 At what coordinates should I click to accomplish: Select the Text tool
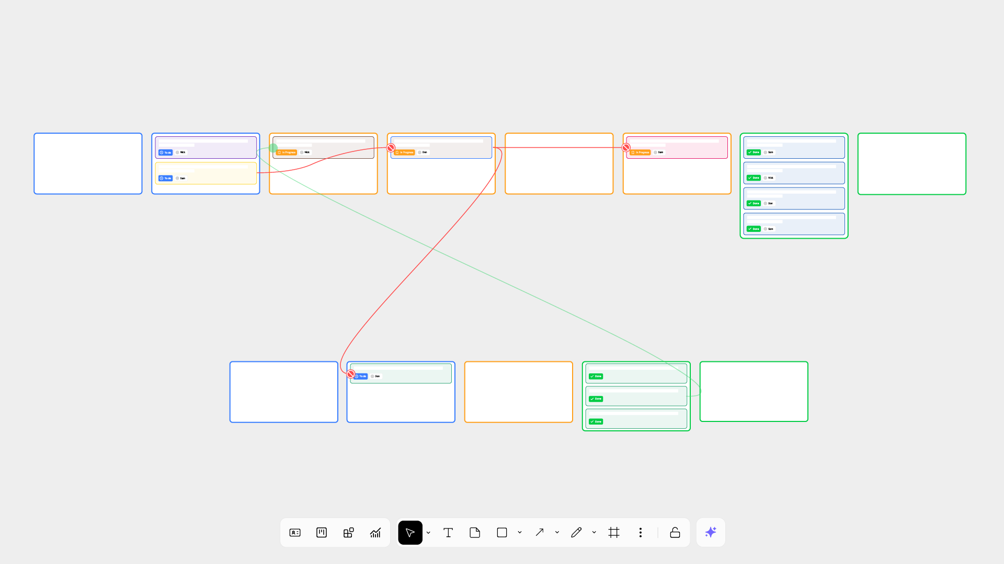pyautogui.click(x=448, y=533)
